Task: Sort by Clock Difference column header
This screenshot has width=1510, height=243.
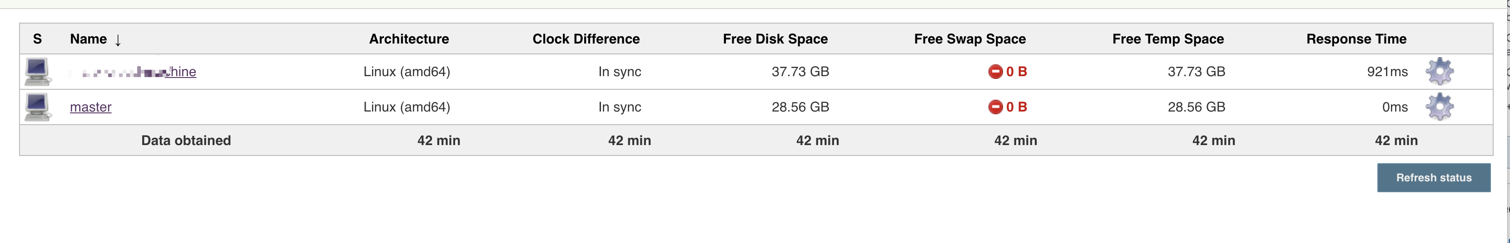Action: coord(586,39)
